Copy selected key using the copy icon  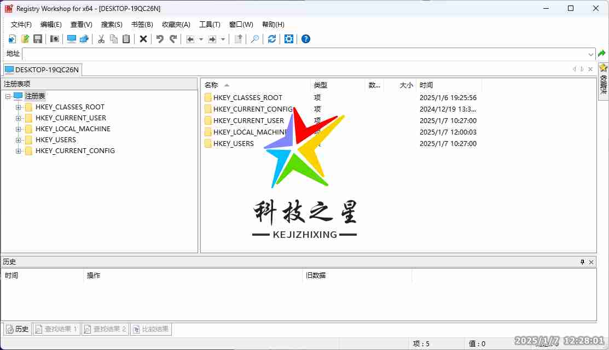pyautogui.click(x=114, y=39)
